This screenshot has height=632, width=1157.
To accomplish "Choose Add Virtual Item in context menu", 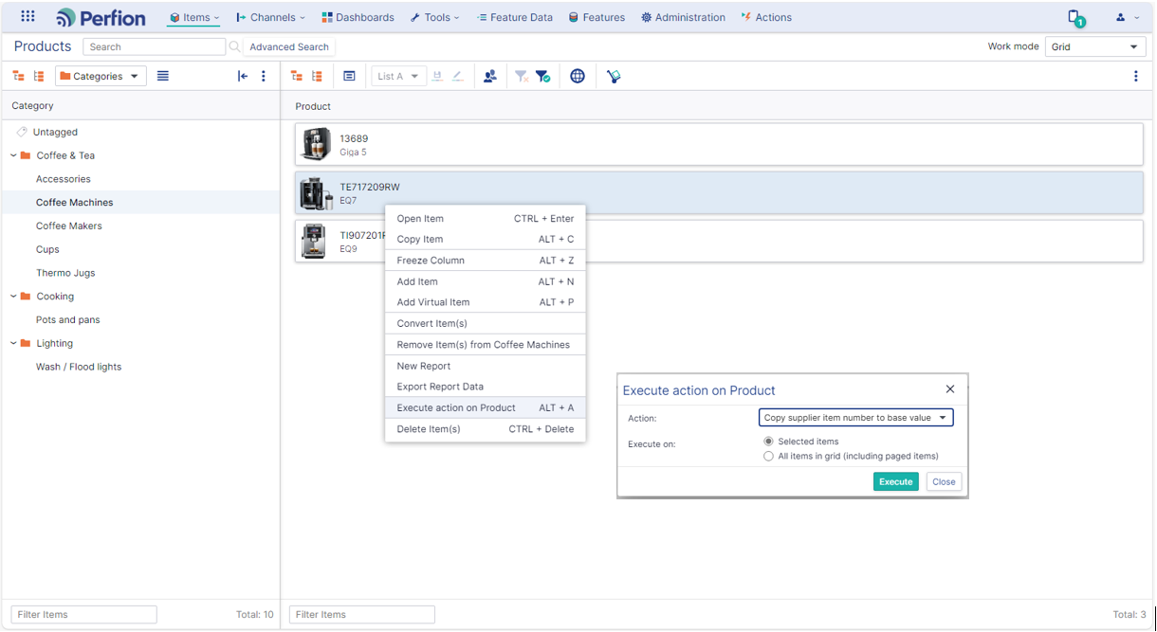I will [486, 302].
